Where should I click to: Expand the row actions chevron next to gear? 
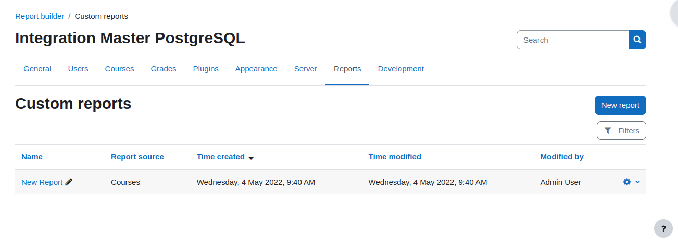[637, 182]
